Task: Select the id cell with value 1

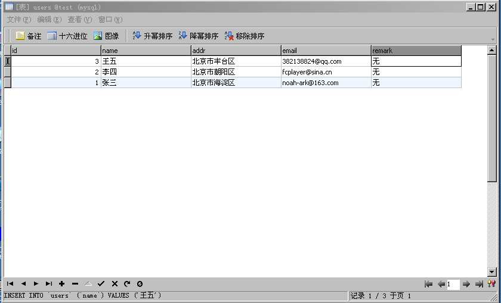Action: (x=56, y=83)
